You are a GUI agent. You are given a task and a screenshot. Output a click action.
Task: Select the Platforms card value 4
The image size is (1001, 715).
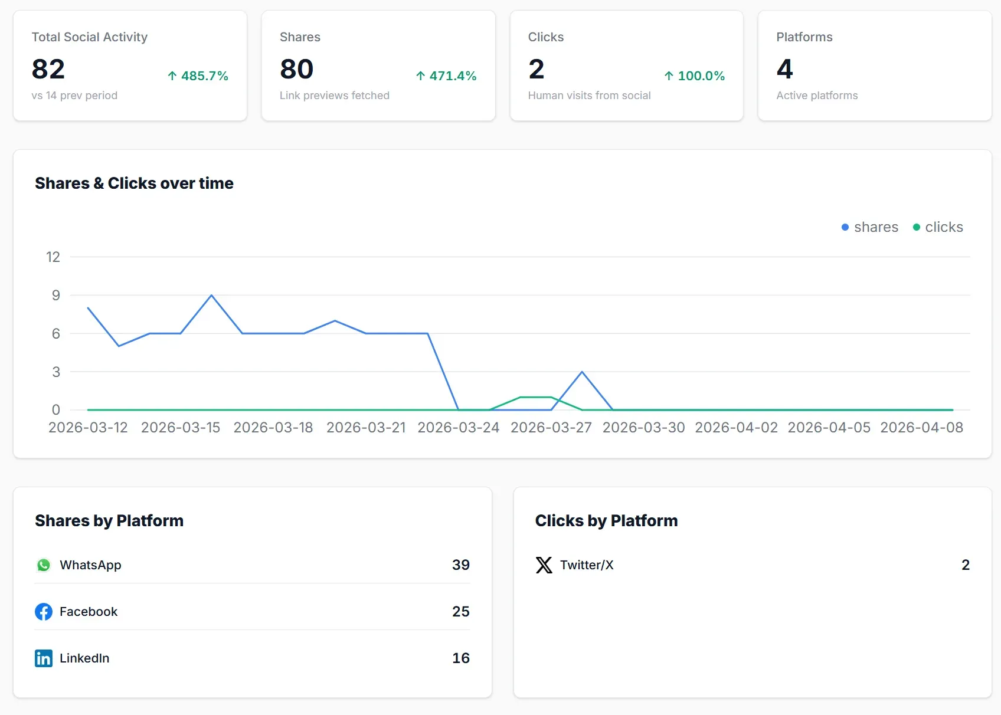(785, 69)
